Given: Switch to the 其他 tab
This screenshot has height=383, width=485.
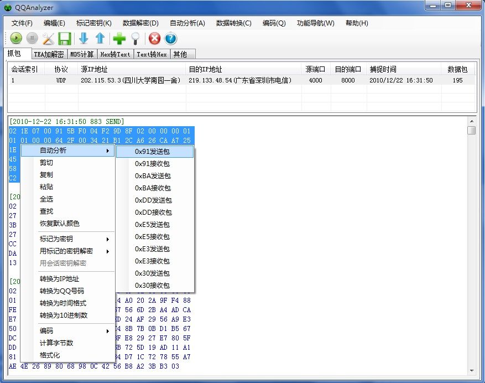Looking at the screenshot, I should click(x=183, y=54).
